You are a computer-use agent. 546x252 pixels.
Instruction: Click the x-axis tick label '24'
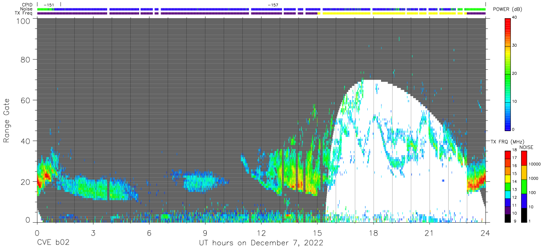click(486, 232)
